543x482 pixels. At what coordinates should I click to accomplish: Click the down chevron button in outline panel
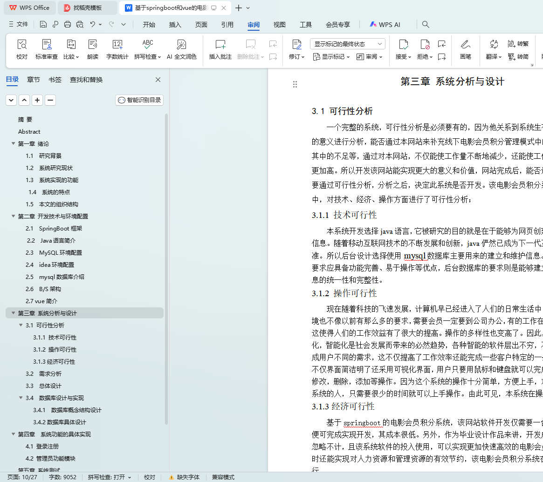[11, 100]
